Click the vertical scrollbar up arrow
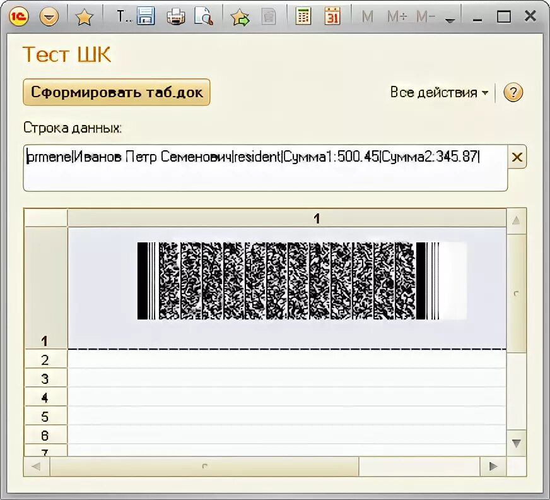Viewport: 550px width, 500px height. pos(516,220)
